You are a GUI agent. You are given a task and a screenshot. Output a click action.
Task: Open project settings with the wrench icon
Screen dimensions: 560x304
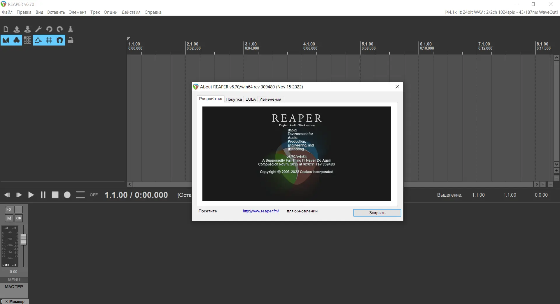(x=38, y=29)
